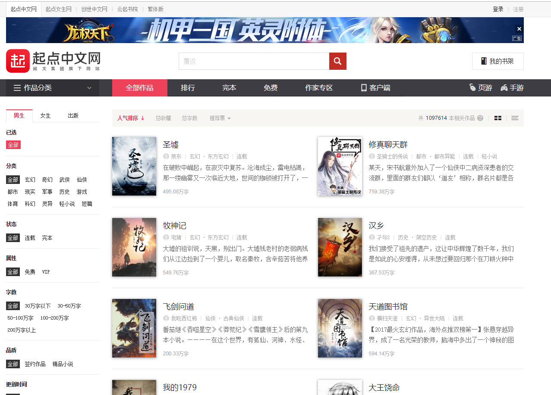Open 云起书院 top link

(x=127, y=9)
